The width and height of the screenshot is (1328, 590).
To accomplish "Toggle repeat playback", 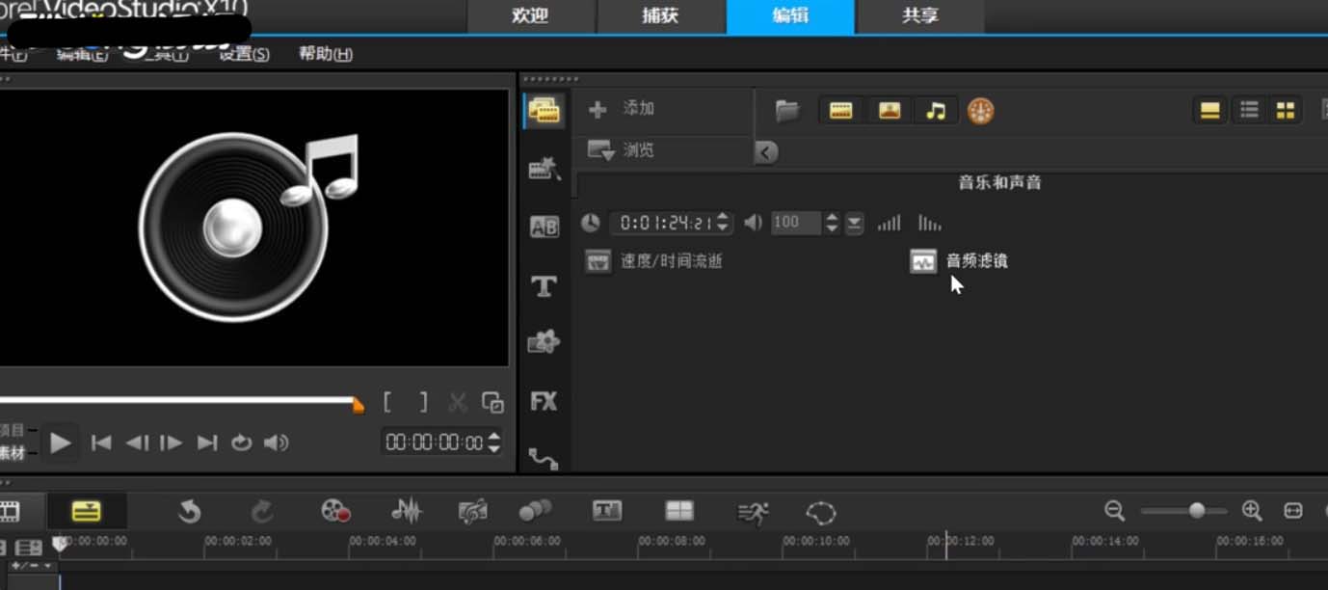I will (241, 442).
